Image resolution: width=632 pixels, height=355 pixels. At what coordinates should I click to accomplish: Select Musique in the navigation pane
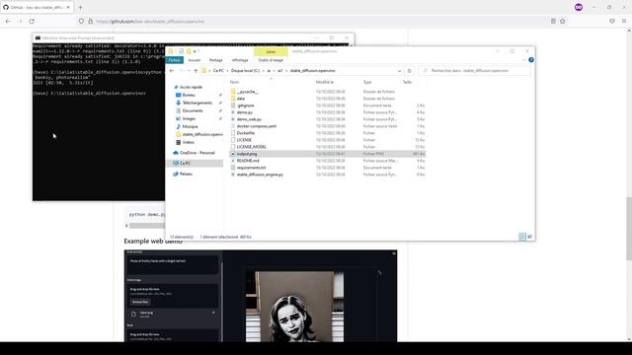[190, 126]
